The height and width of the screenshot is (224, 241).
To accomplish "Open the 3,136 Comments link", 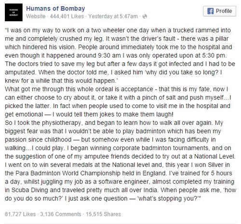I will coord(61,214).
